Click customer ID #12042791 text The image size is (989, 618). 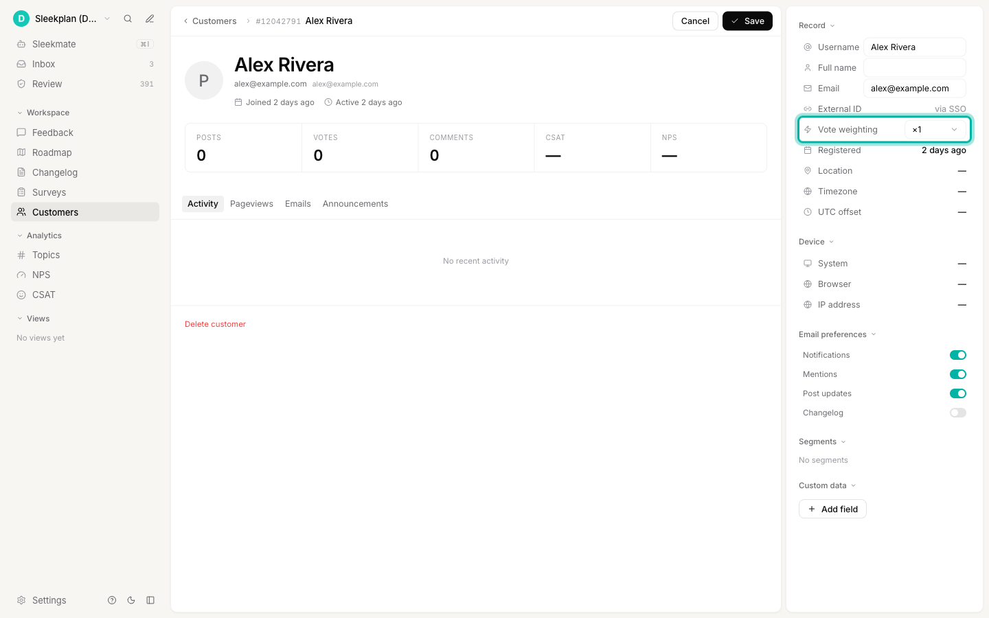click(278, 21)
